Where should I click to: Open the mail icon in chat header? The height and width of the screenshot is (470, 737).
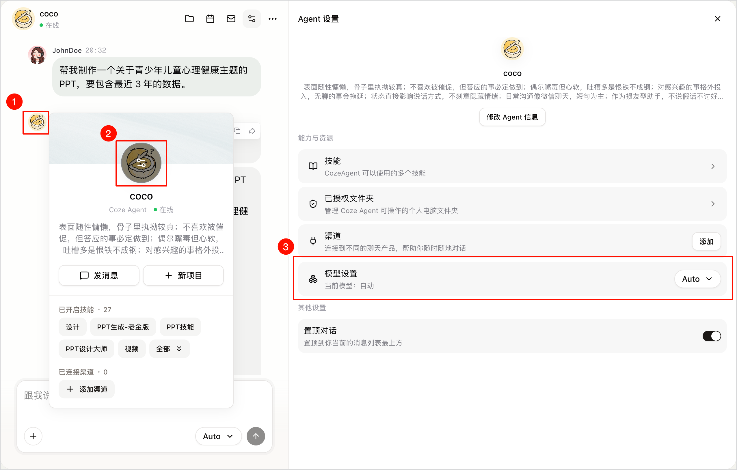tap(231, 19)
